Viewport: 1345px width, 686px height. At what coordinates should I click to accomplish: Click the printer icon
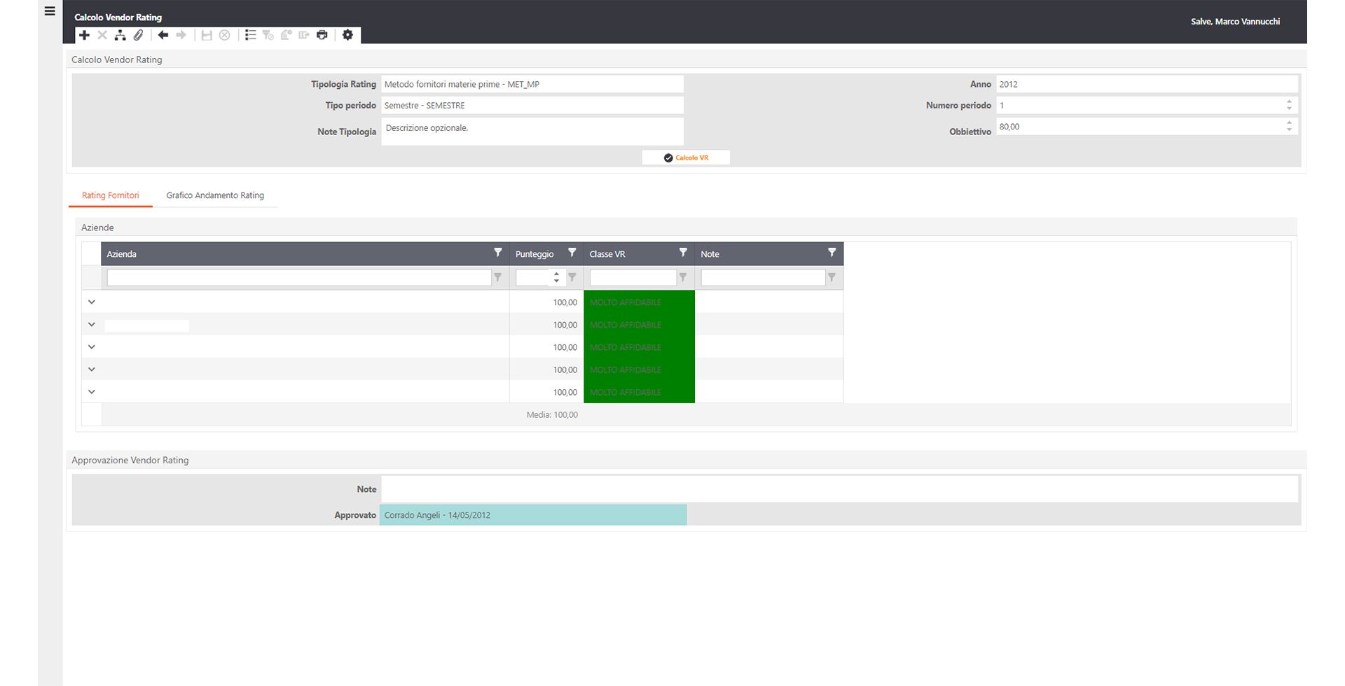[x=322, y=35]
